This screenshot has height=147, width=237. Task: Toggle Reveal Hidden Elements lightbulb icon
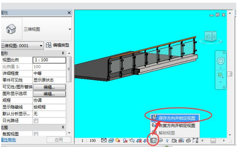pyautogui.click(x=167, y=141)
